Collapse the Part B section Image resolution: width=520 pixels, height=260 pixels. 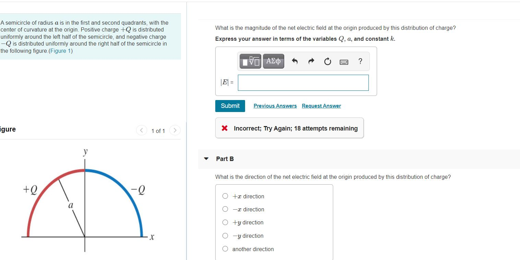pyautogui.click(x=206, y=158)
